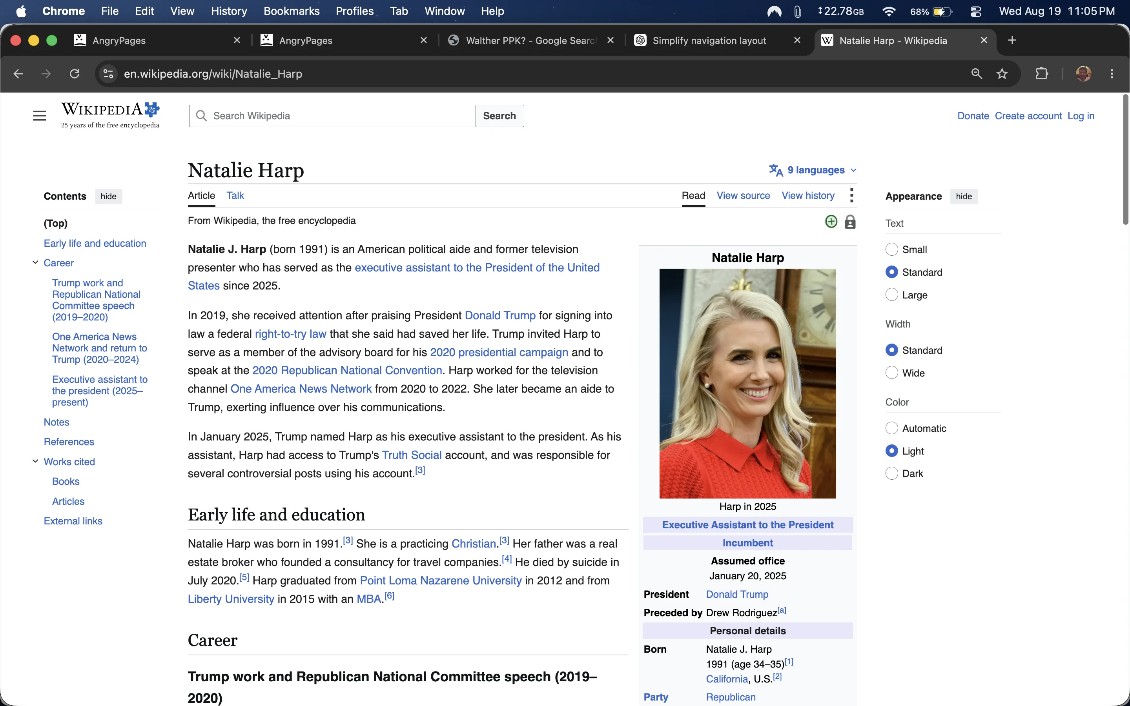This screenshot has width=1130, height=706.
Task: Open the Truth Social link
Action: [411, 455]
